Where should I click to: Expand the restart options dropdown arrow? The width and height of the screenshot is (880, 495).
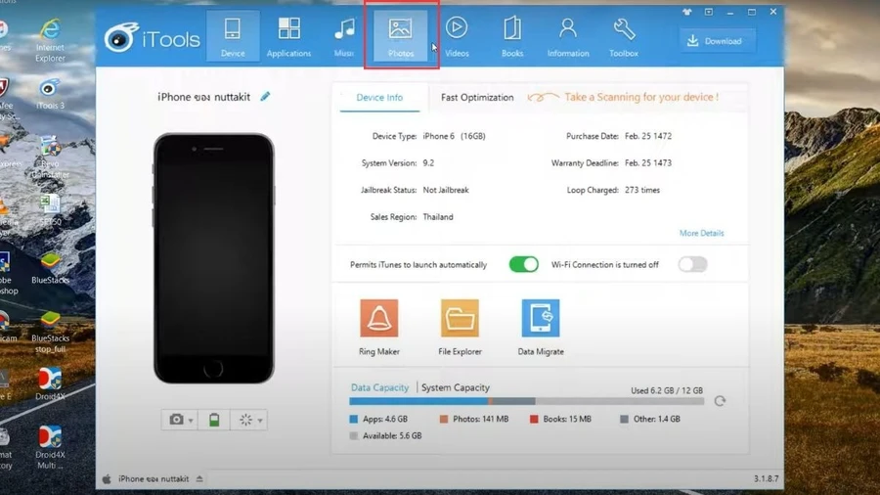260,421
